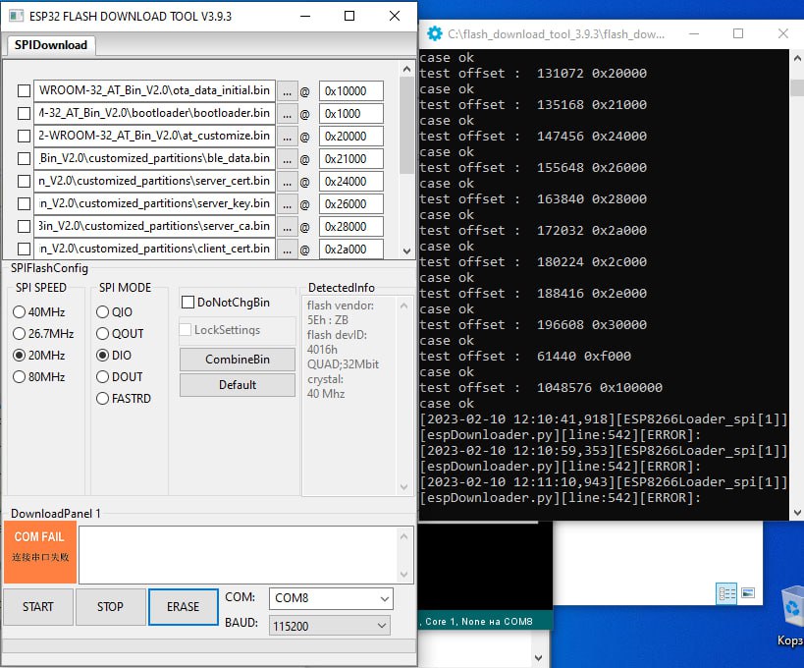804x668 pixels.
Task: Edit the 0x1000 address field
Action: (x=350, y=114)
